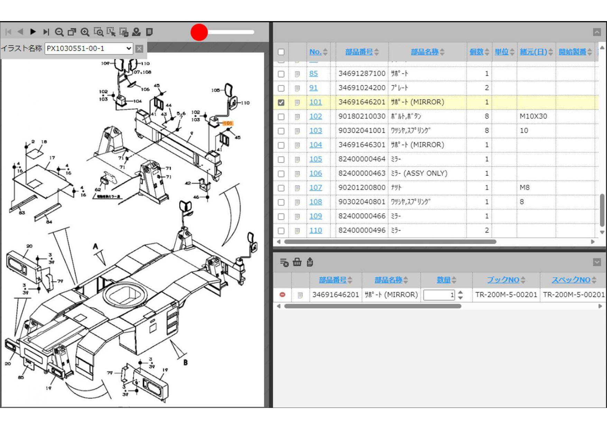Jump to the last illustration

(x=46, y=32)
